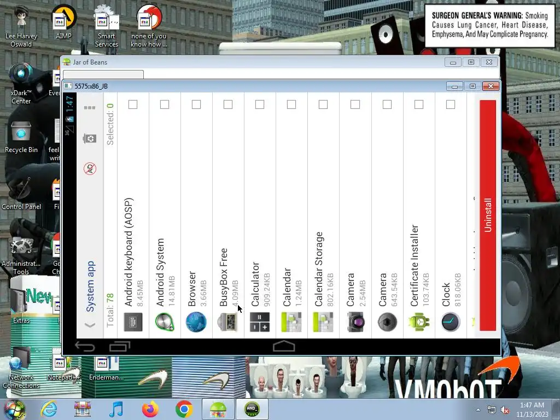Show hidden system tray icons
This screenshot has height=420, width=560.
click(x=478, y=410)
